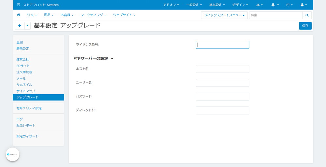Focus the ライセンス番号 input field

tap(222, 45)
